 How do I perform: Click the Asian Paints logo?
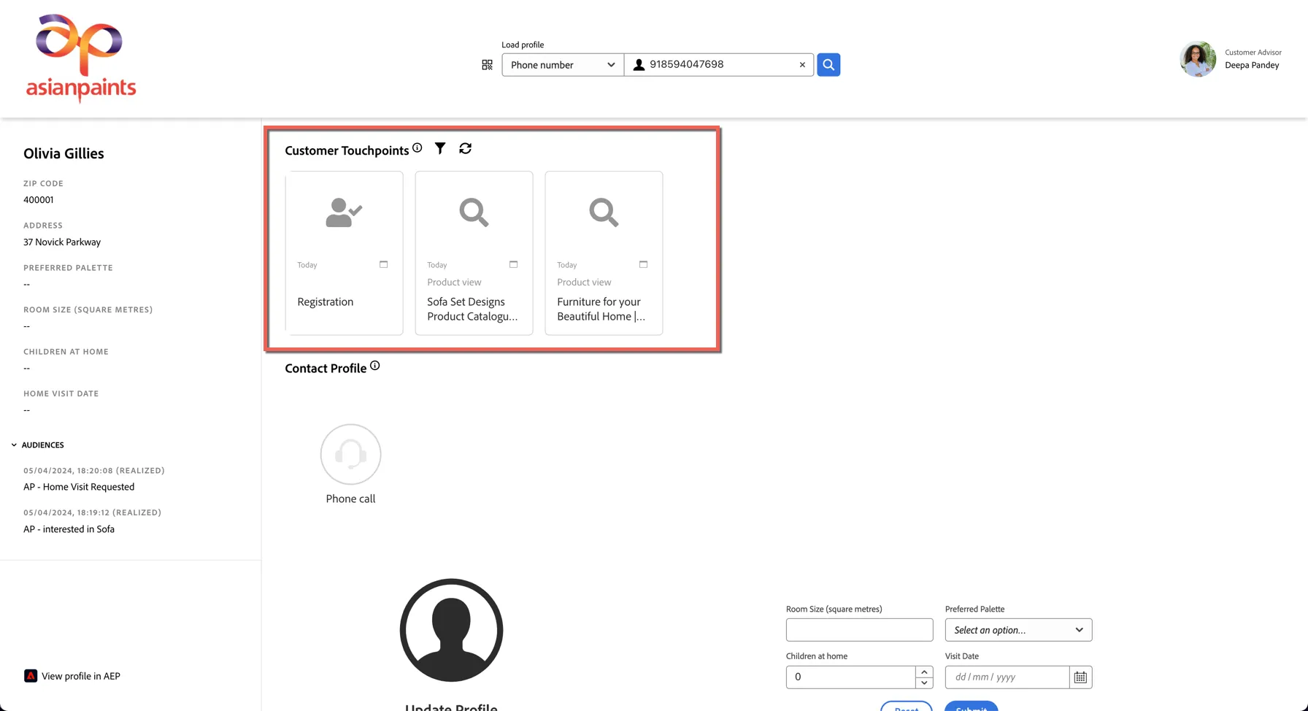pos(81,58)
